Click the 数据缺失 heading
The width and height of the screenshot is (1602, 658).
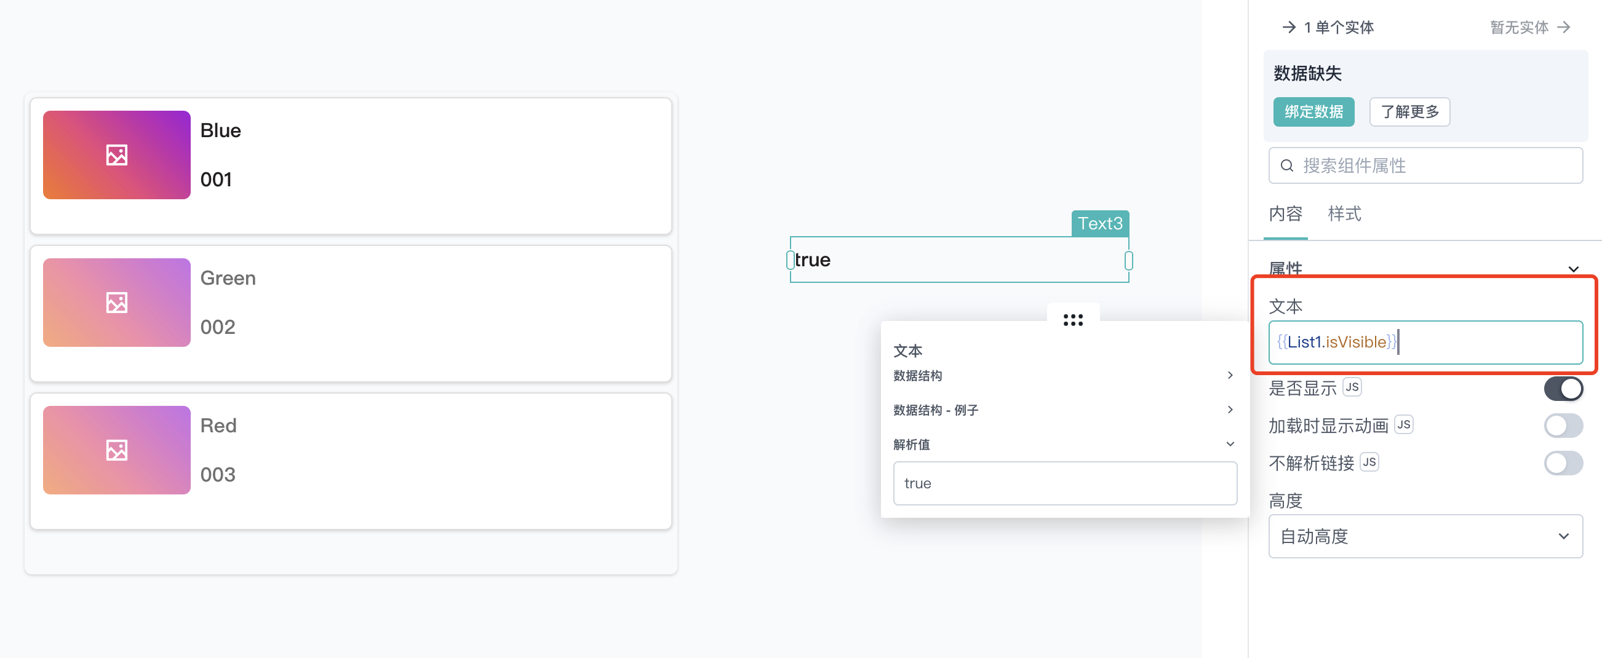point(1307,73)
